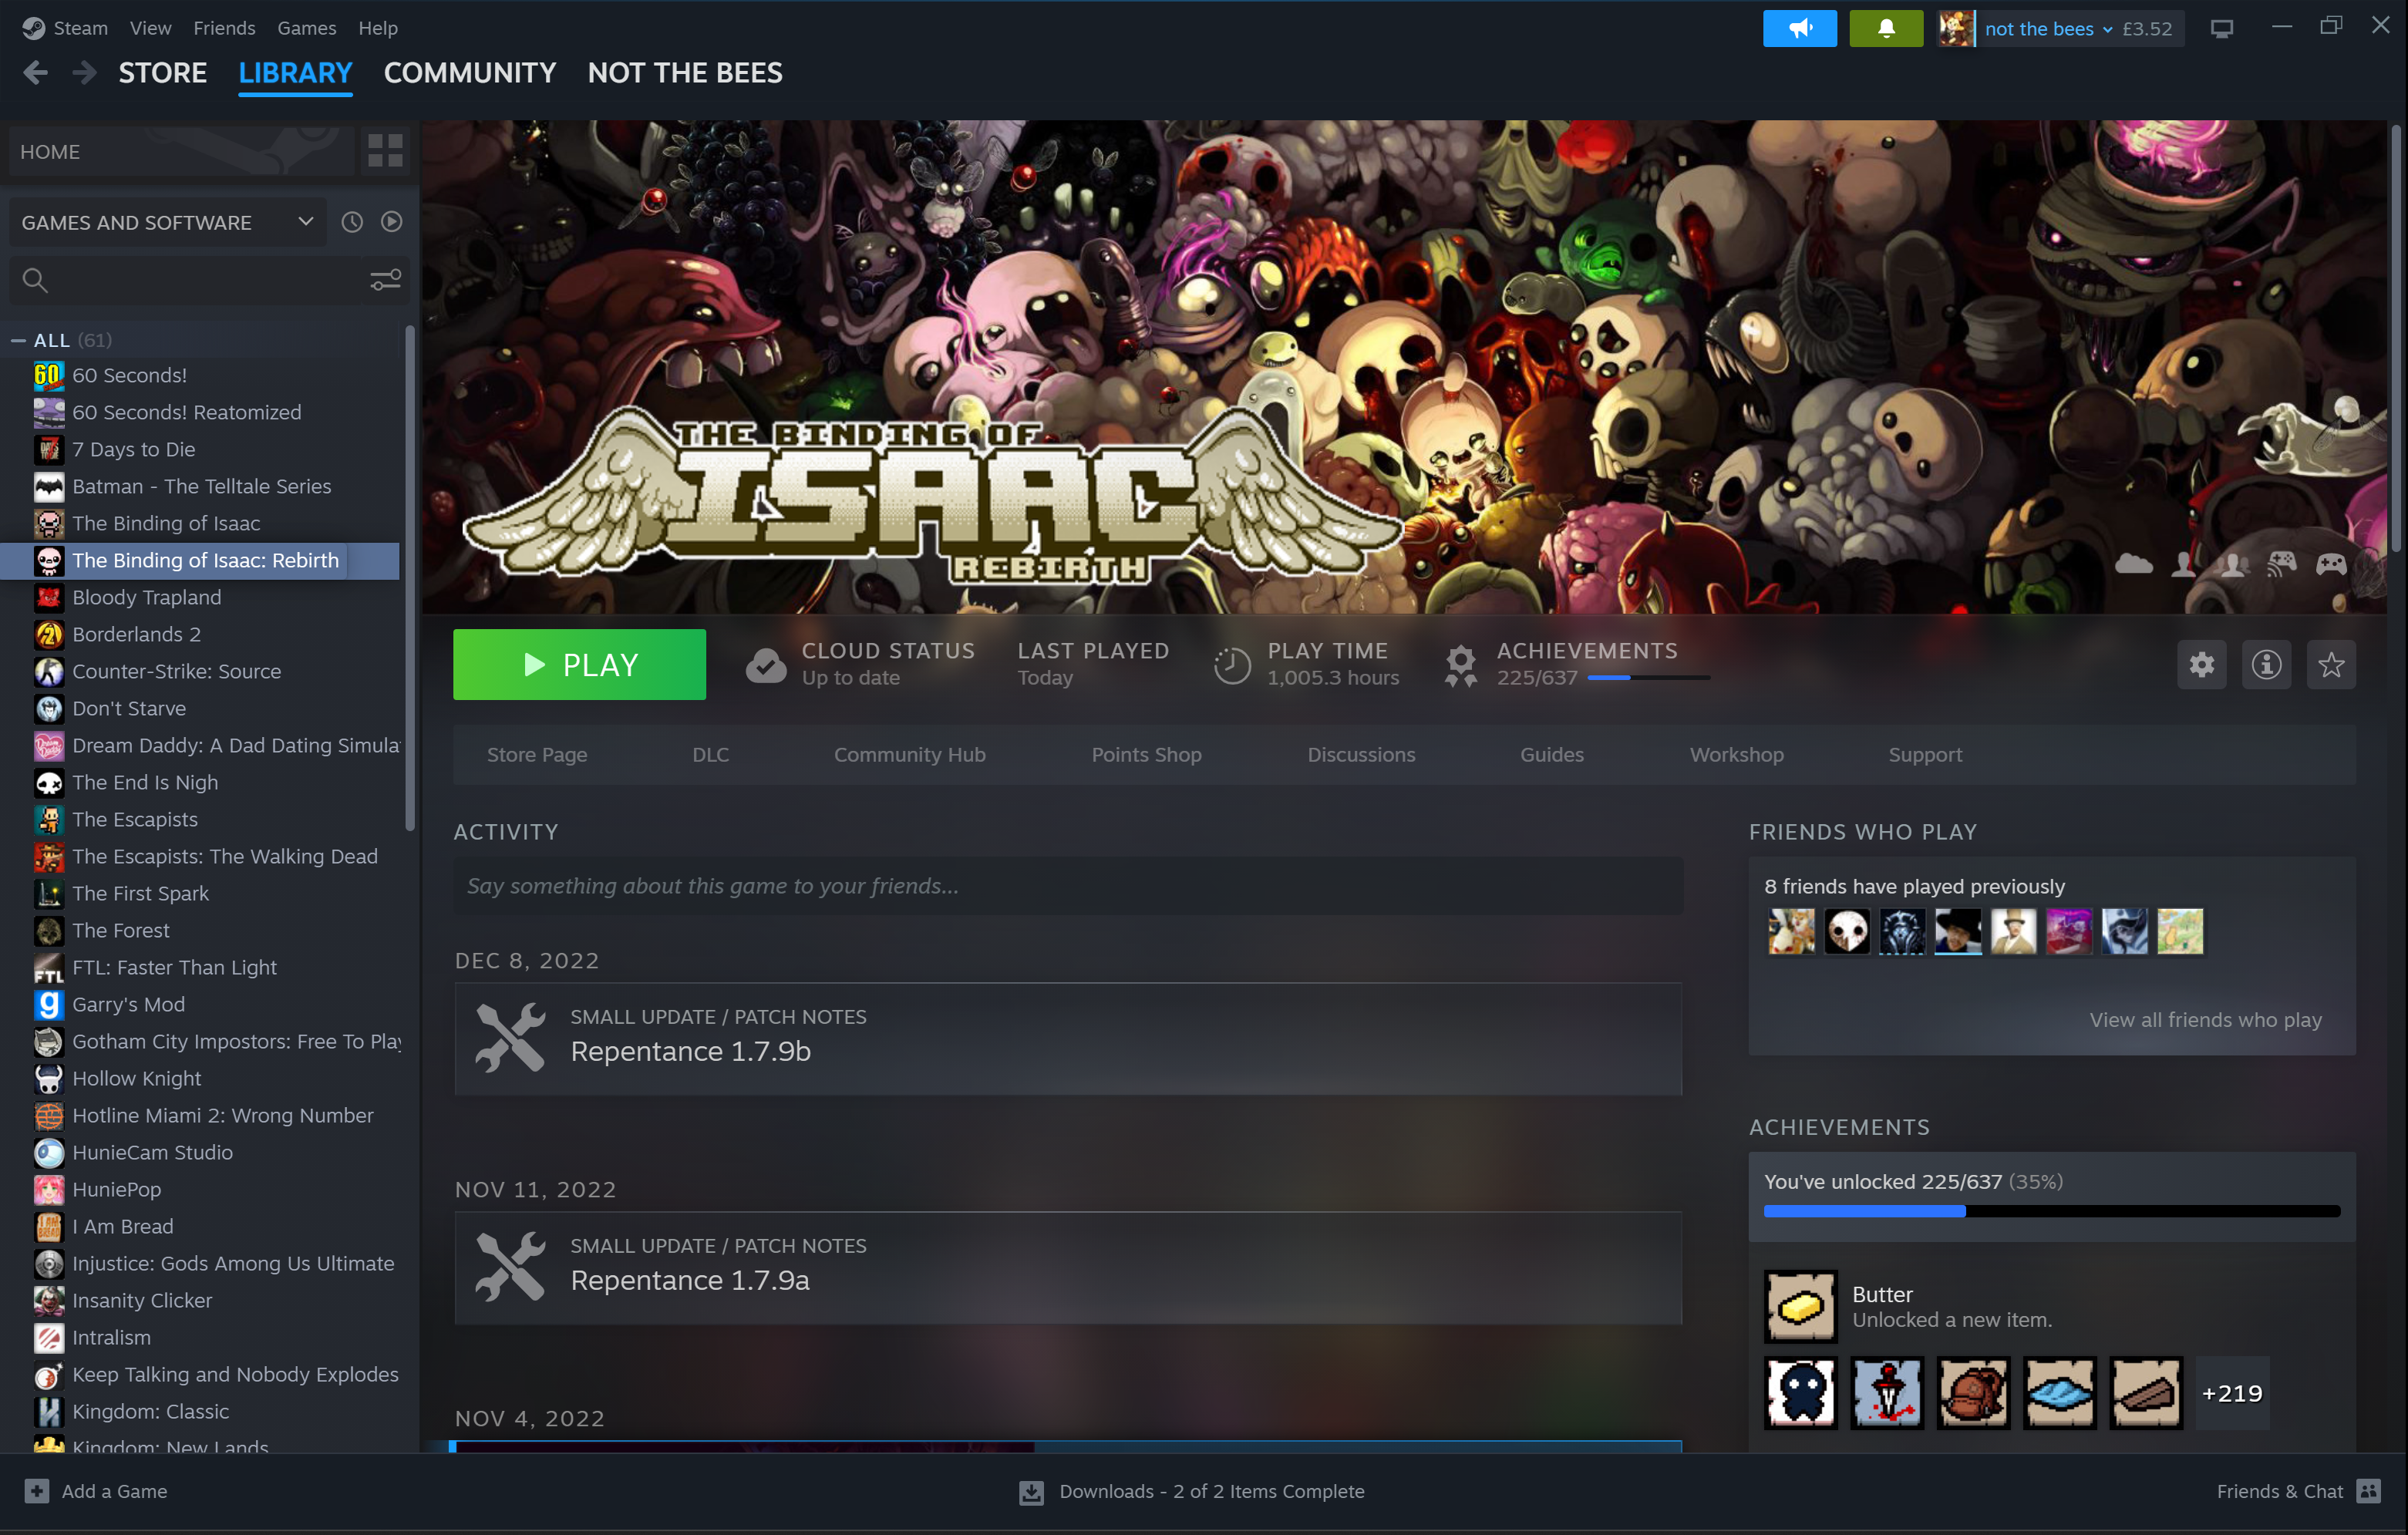Screen dimensions: 2408x1535
Task: Open Butter achievement icon
Action: pos(1800,1306)
